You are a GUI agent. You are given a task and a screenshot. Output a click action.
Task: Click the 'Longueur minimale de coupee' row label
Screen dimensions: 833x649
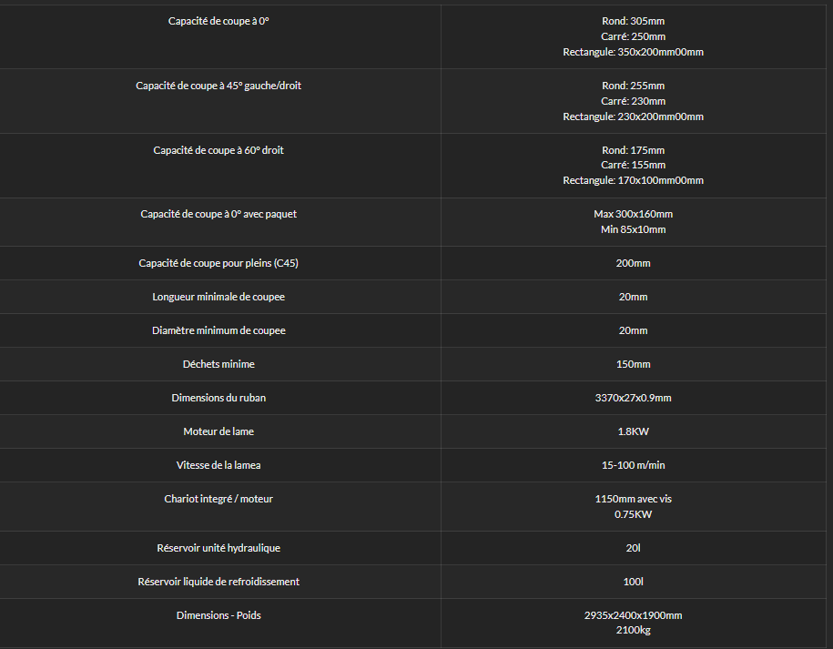pyautogui.click(x=218, y=297)
